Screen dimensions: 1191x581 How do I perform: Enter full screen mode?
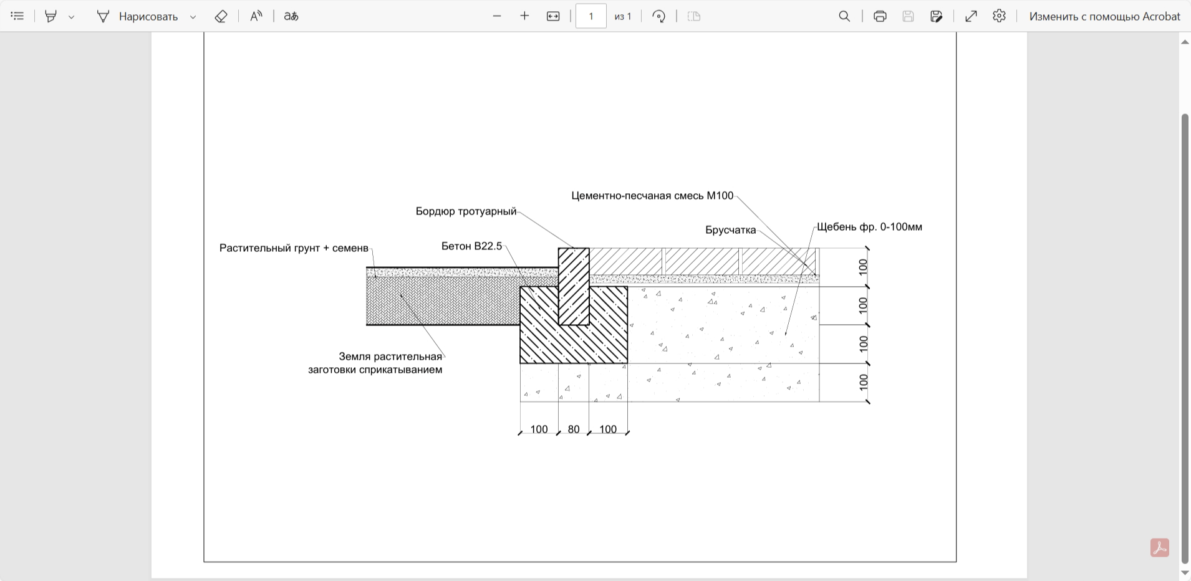971,16
